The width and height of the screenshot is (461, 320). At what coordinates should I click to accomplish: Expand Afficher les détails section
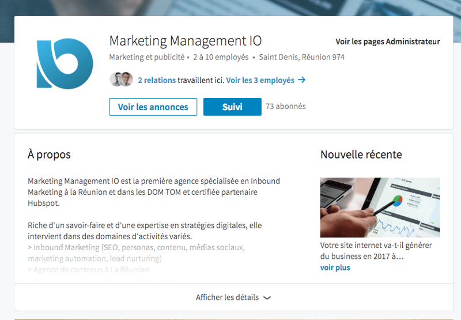coord(234,298)
